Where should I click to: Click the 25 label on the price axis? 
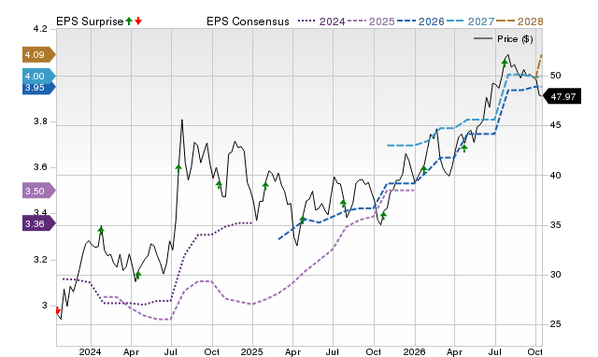555,324
